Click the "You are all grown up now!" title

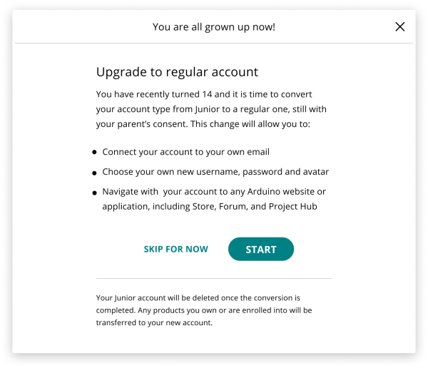pyautogui.click(x=214, y=27)
